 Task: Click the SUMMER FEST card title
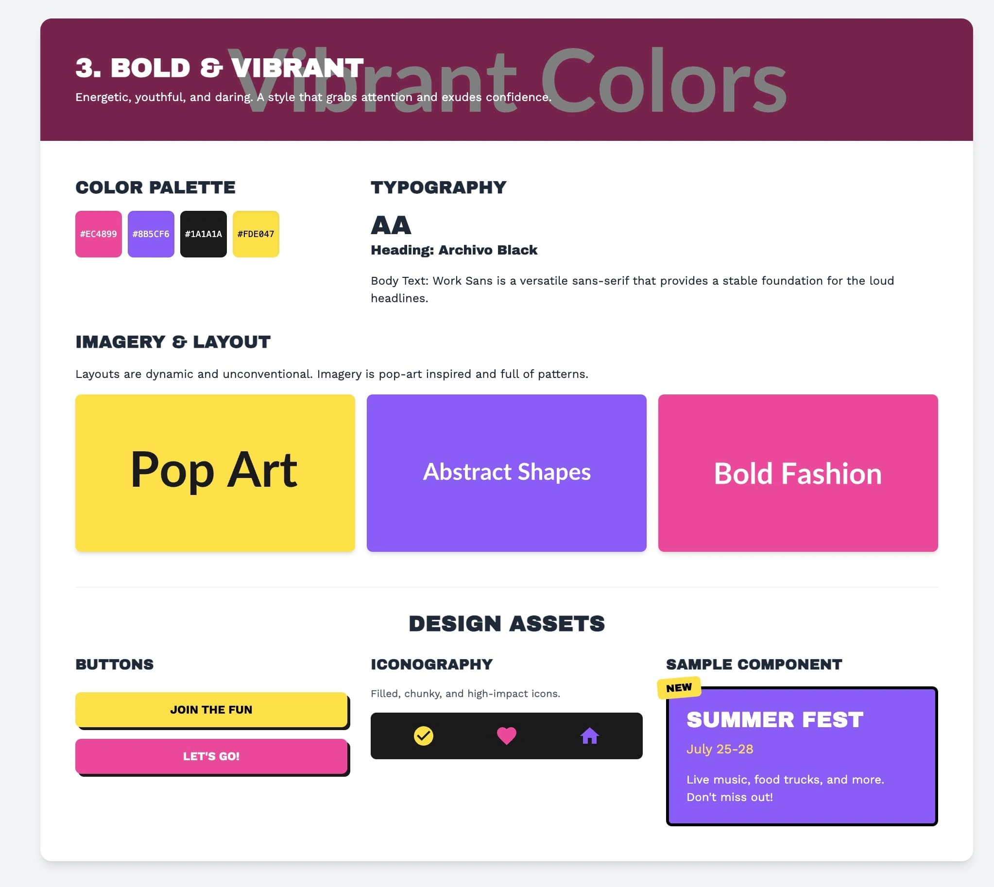pyautogui.click(x=774, y=719)
